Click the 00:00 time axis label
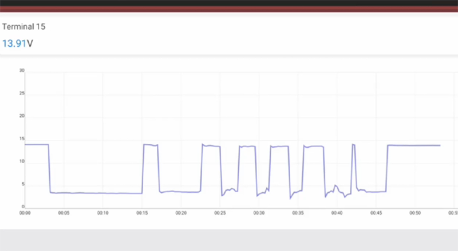Viewport: 458px width, 251px height. coord(25,213)
